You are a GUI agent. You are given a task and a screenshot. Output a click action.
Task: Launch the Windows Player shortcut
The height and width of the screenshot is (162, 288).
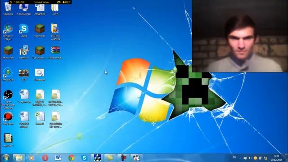pos(8,32)
